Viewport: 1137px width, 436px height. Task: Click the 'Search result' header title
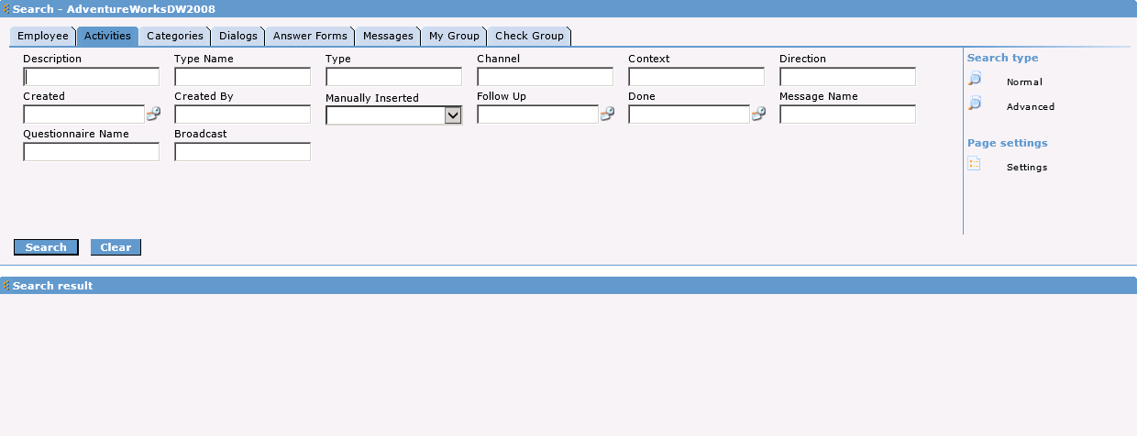(52, 286)
